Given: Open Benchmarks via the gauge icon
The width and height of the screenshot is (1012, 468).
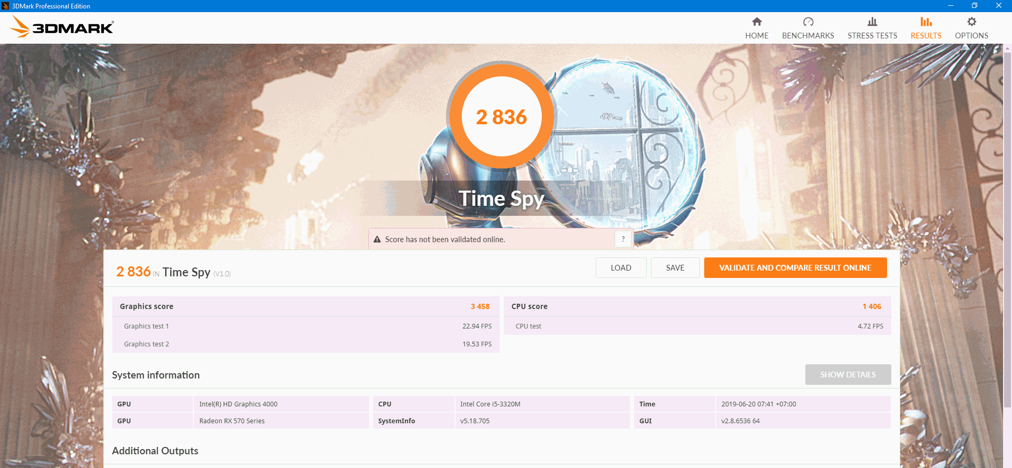Looking at the screenshot, I should coord(808,22).
